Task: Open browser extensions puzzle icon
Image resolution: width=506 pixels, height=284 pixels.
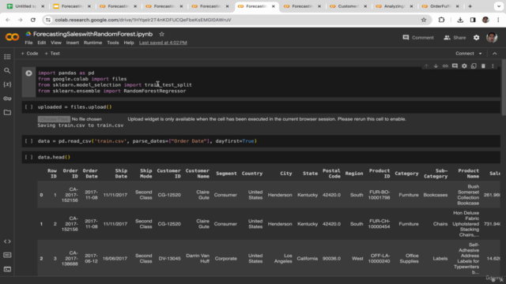Action: (x=441, y=20)
